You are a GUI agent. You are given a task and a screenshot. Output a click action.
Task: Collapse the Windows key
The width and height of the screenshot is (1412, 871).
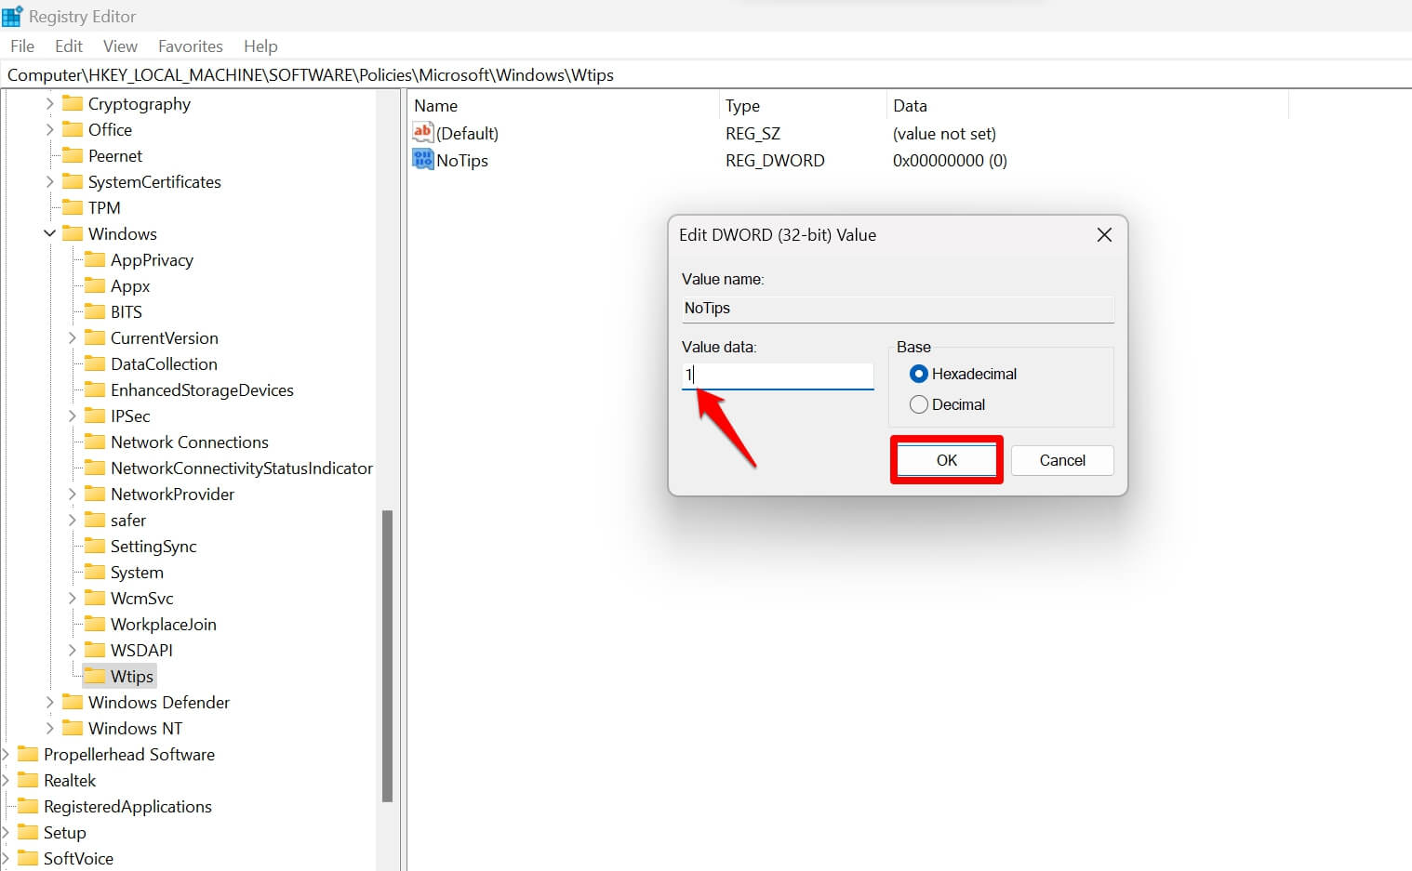[x=50, y=233]
